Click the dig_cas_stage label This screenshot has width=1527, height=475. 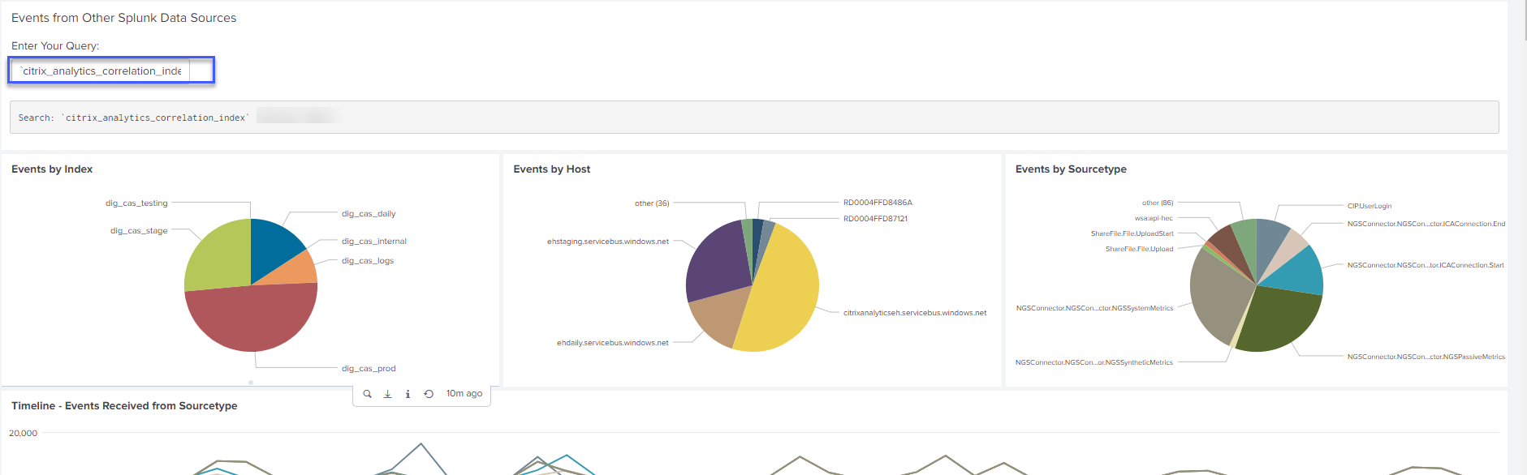click(x=139, y=231)
